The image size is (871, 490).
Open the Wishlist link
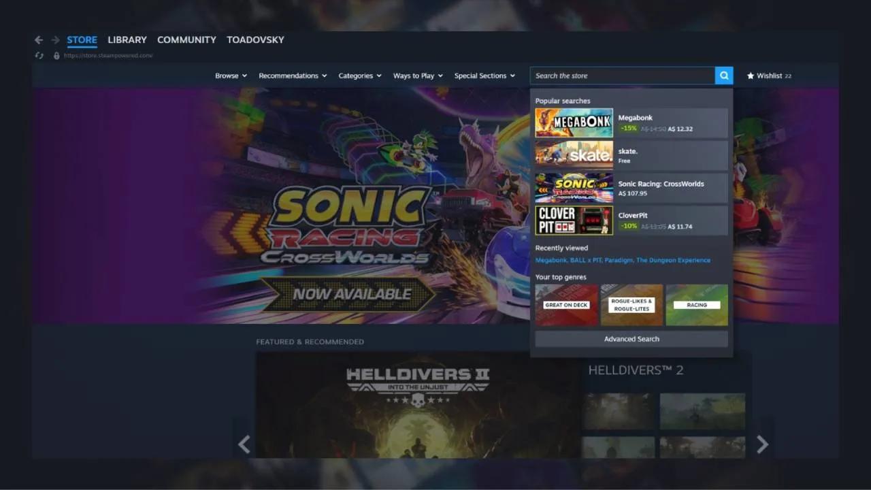coord(769,76)
